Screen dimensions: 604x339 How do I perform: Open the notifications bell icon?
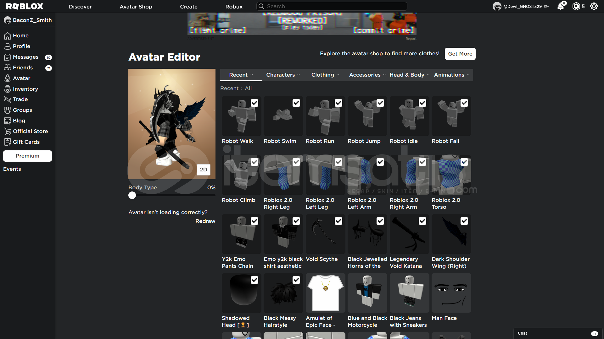[x=561, y=6]
